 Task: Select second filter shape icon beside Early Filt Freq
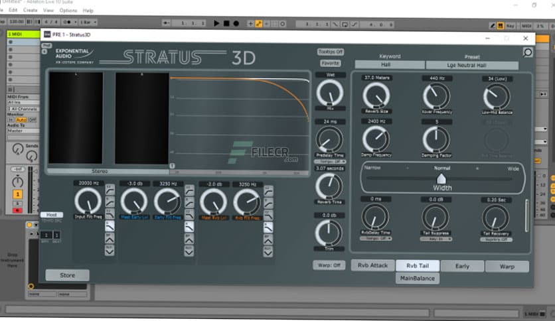pos(189,203)
